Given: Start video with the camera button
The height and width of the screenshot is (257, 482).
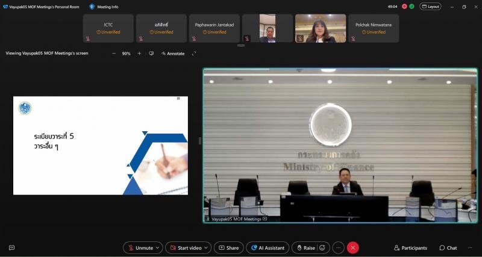Looking at the screenshot, I should coord(186,248).
